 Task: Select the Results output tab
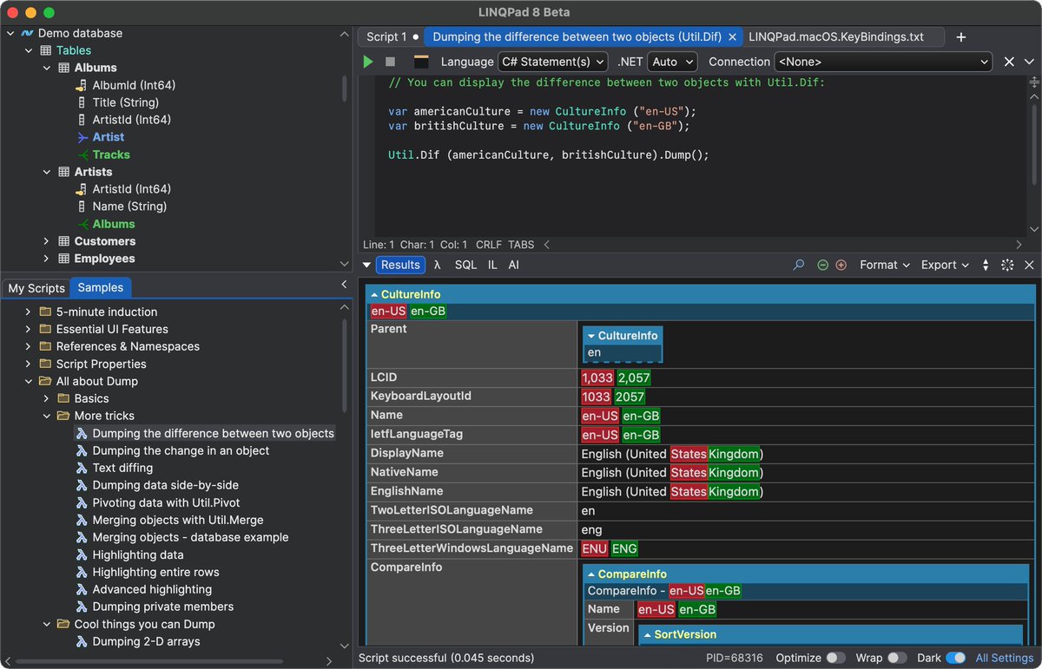pyautogui.click(x=400, y=265)
